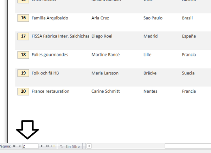Click city Bräcke
The height and width of the screenshot is (153, 211).
coord(150,73)
